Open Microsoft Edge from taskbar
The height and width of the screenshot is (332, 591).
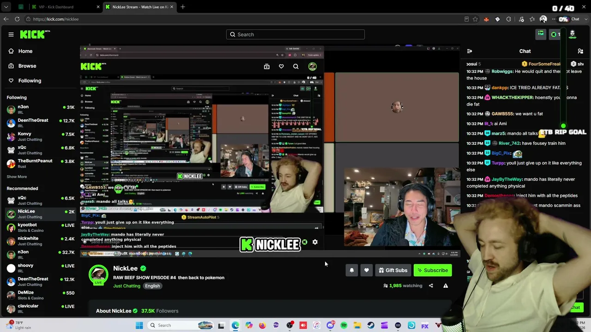click(235, 326)
